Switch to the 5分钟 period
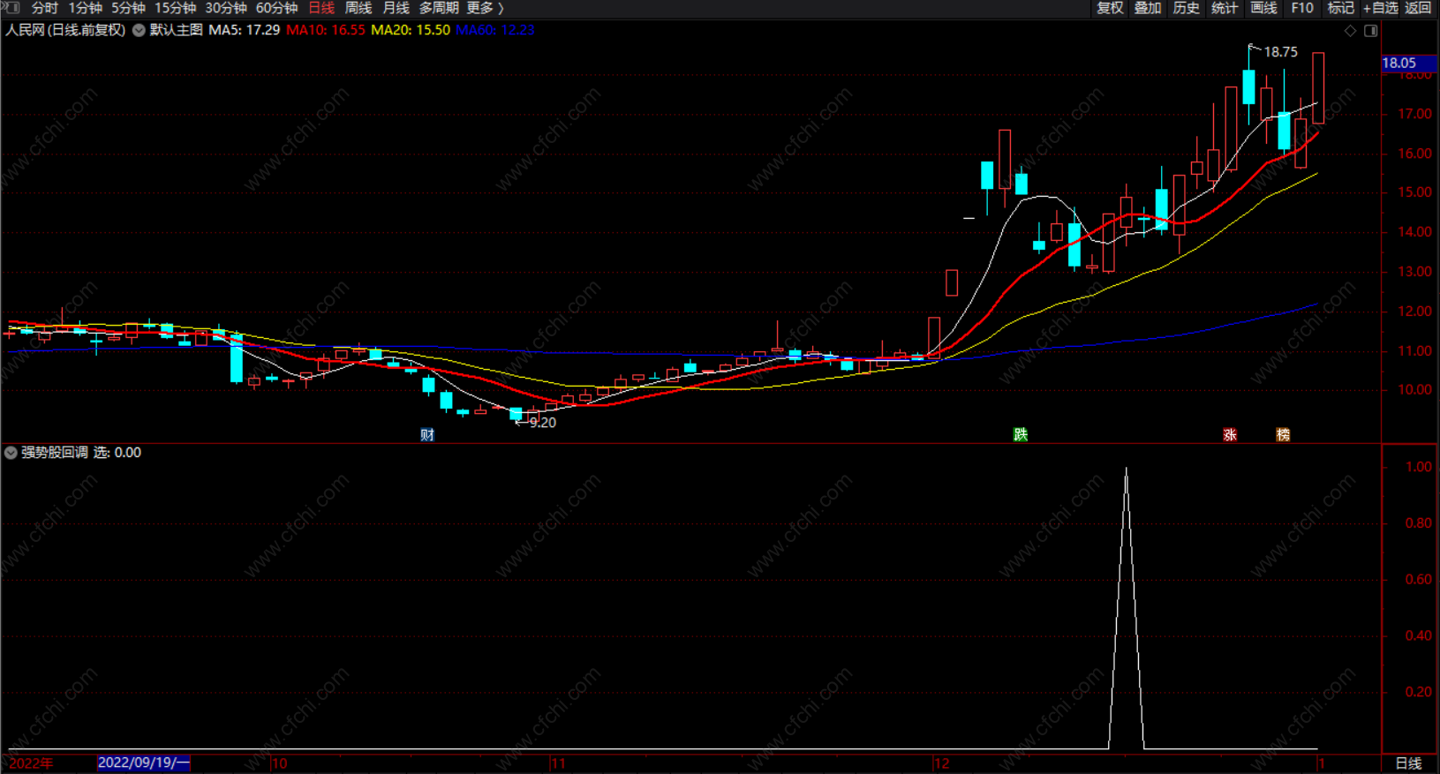 tap(129, 8)
